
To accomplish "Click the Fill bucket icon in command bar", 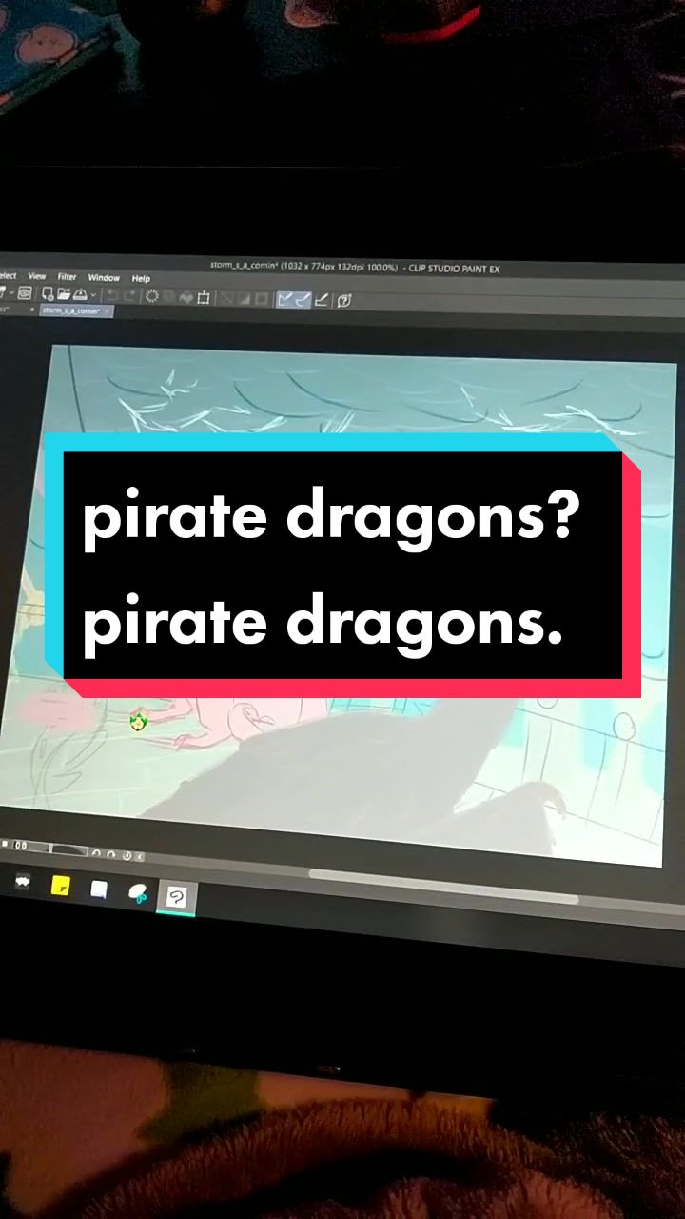I will (x=186, y=297).
